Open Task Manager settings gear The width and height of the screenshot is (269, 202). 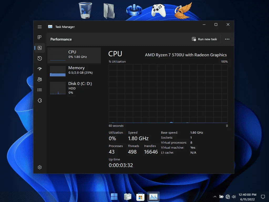(x=40, y=167)
